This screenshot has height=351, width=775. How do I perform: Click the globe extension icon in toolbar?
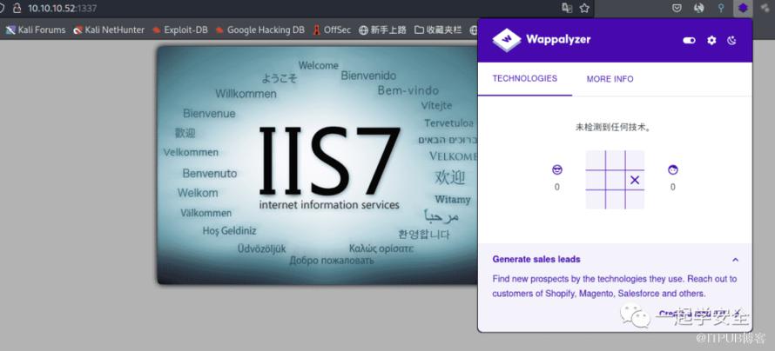[699, 8]
